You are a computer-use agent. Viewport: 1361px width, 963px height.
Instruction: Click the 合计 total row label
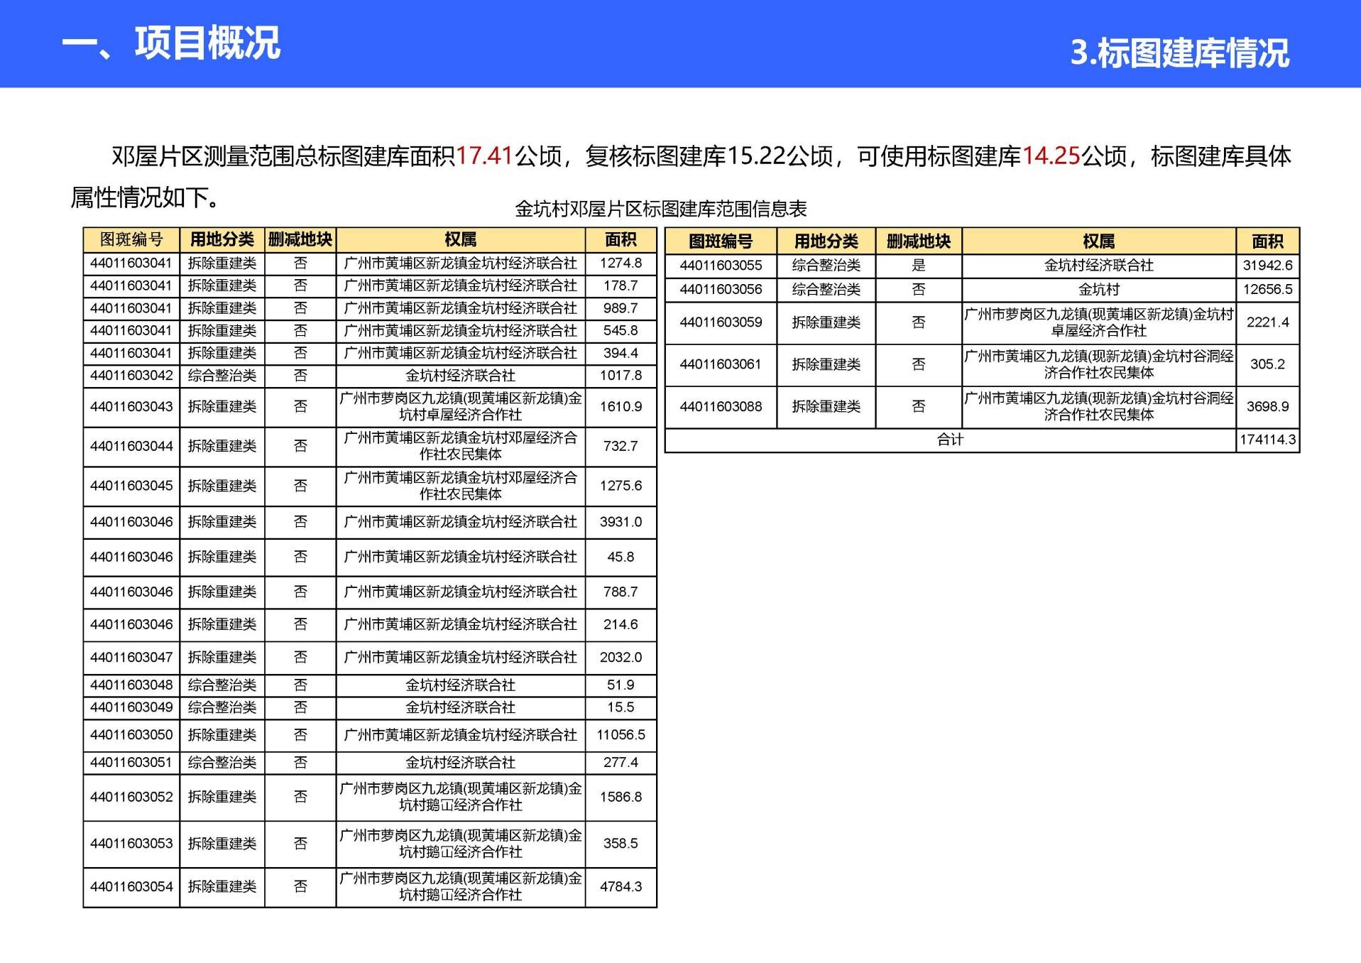(x=950, y=440)
